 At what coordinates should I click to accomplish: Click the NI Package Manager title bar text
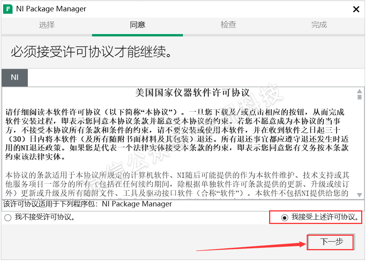click(51, 9)
